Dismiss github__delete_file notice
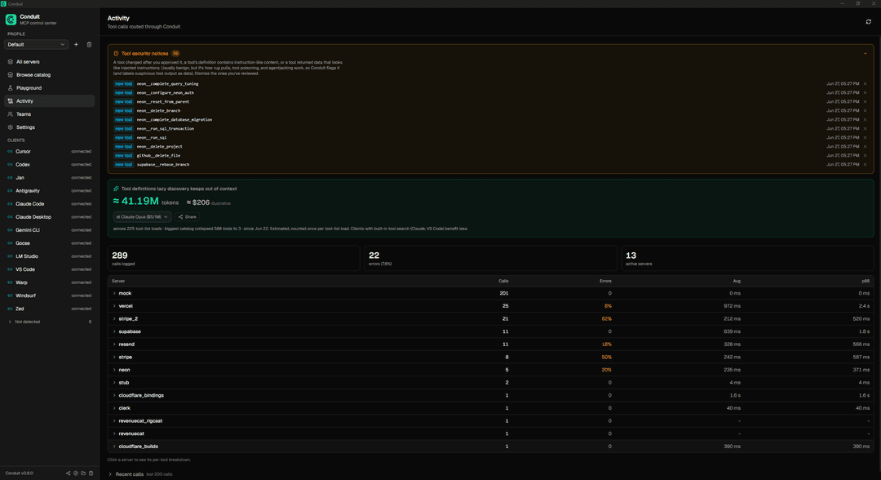The image size is (881, 480). coord(866,156)
